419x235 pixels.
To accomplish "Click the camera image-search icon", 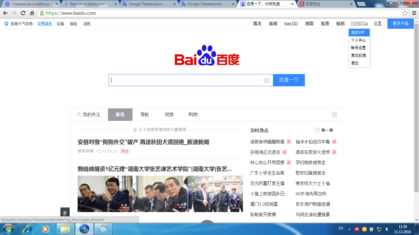I will pyautogui.click(x=267, y=80).
